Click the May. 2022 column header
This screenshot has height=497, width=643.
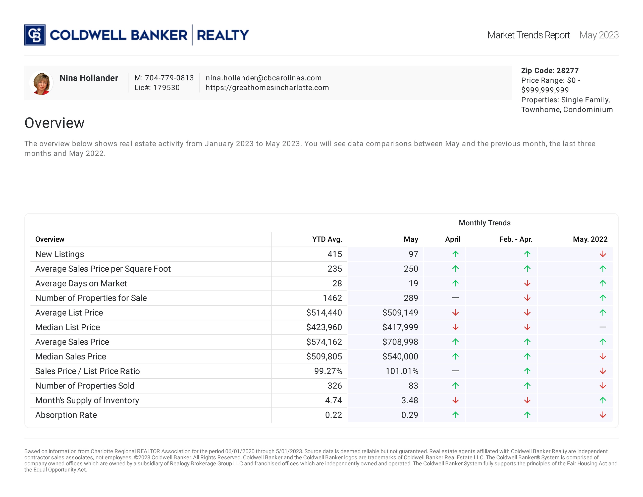click(x=590, y=239)
